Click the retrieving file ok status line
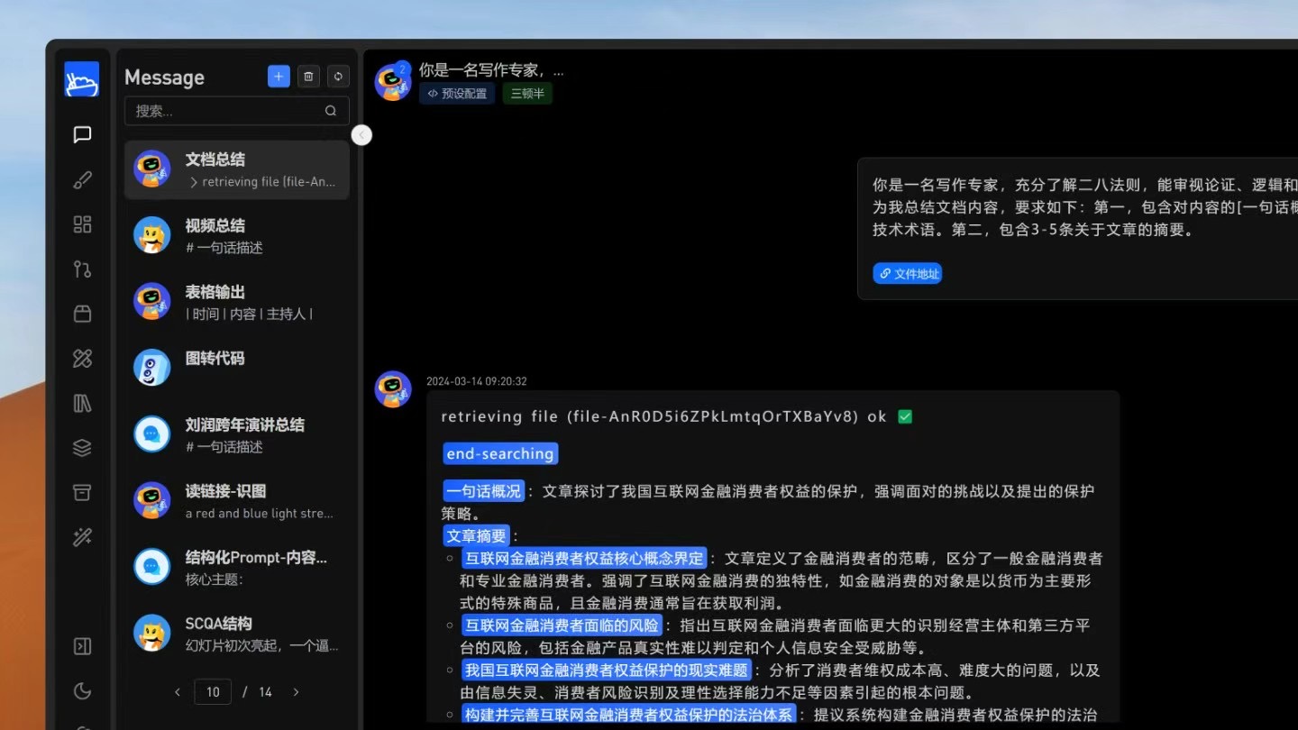This screenshot has width=1298, height=730. [677, 416]
